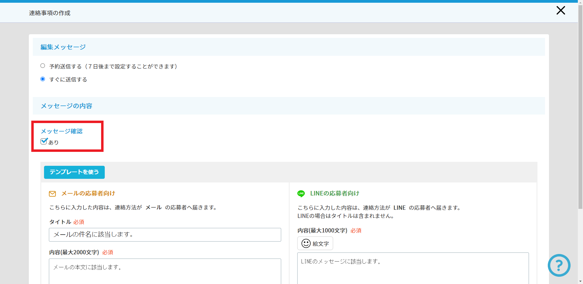Open help via the question mark icon
583x284 pixels.
tap(559, 265)
